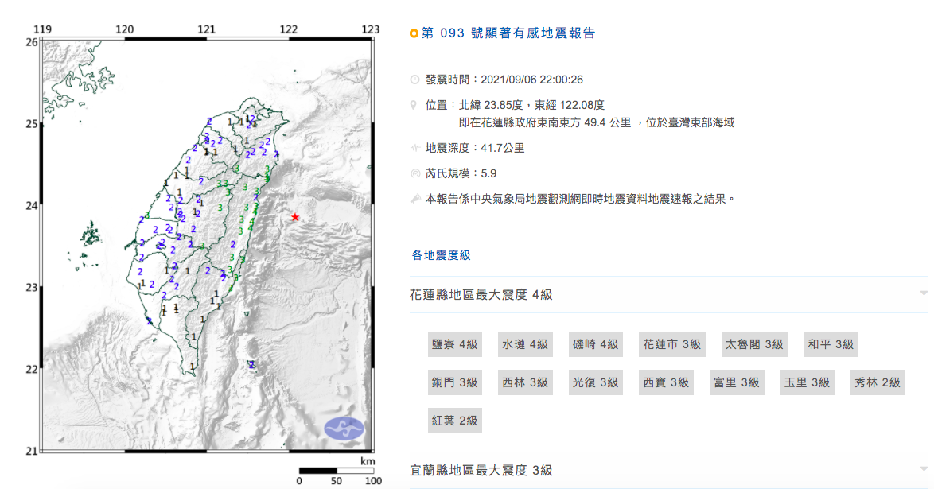Screen dimensions: 934x489
Task: Click the km scale bar below the map
Action: (x=335, y=471)
